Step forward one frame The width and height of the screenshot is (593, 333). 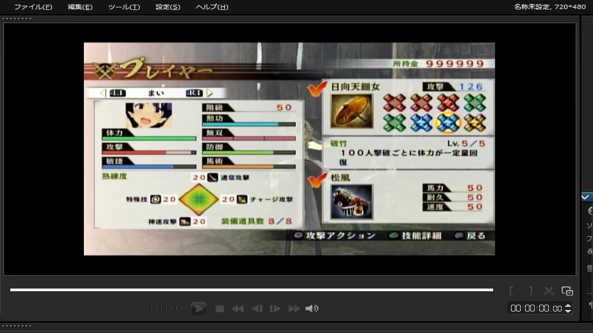point(275,309)
